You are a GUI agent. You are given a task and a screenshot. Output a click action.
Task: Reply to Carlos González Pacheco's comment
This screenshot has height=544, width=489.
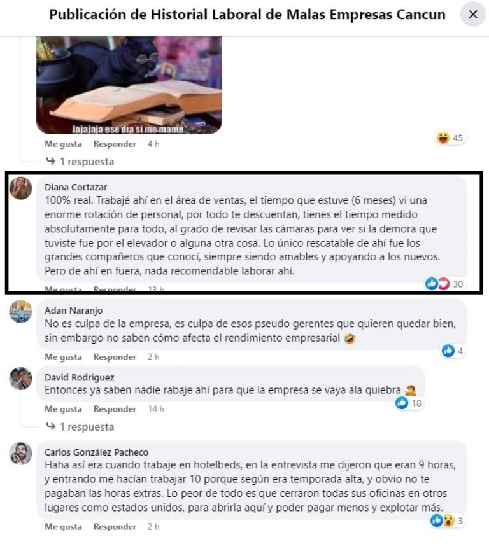coord(115,527)
